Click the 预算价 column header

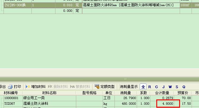(x=183, y=93)
